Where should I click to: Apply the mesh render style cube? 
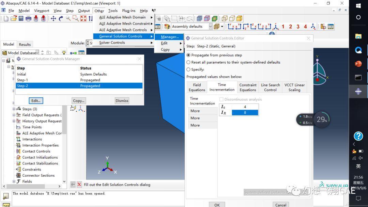point(199,18)
